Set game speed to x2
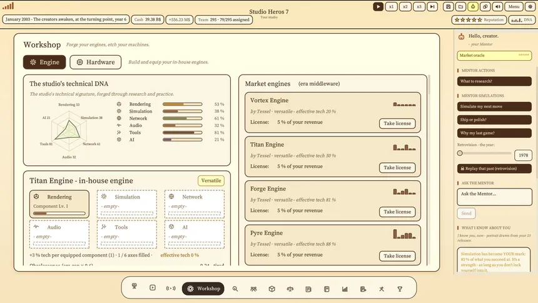Screen dimensions: 538x303 (x=405, y=6)
